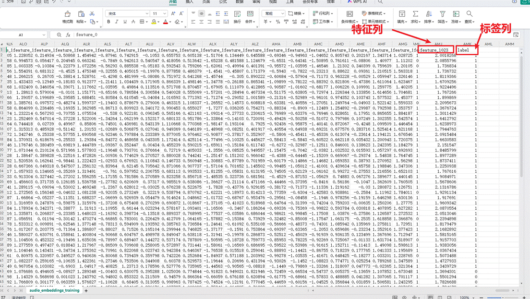
Task: Click the search magnifier in title bar
Action: click(380, 2)
